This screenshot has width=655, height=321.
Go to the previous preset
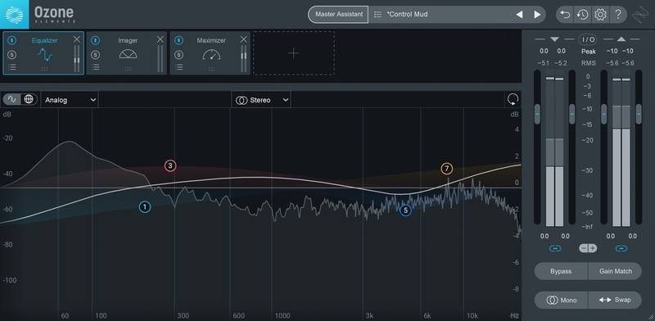click(519, 15)
